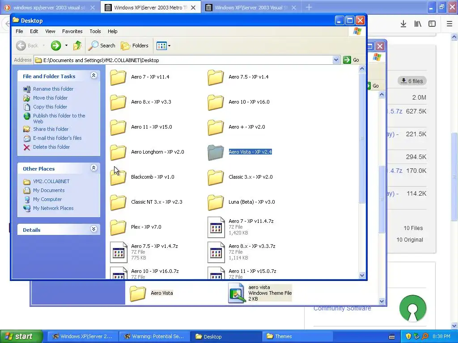
Task: Open the Help menu
Action: click(112, 31)
